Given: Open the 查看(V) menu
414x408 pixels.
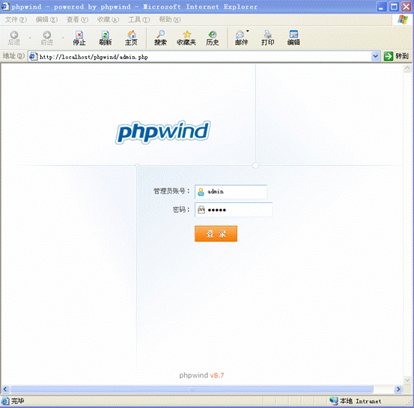Looking at the screenshot, I should coord(77,19).
